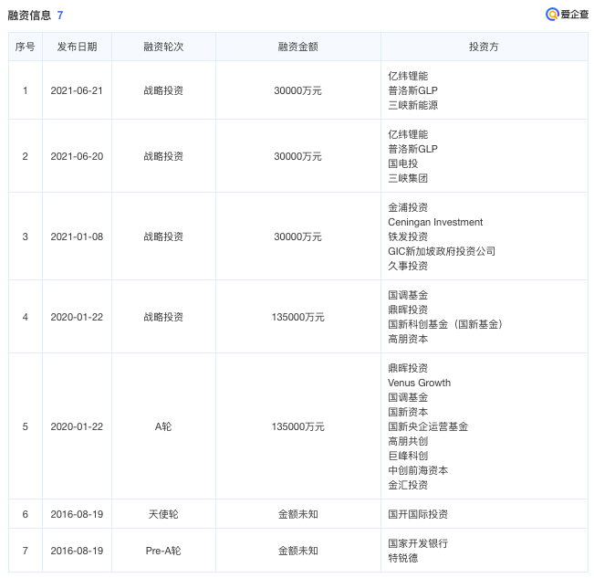Image resolution: width=594 pixels, height=578 pixels.
Task: Click 鼎晖投资 in the 战略投资 135000万元 row
Action: [x=408, y=310]
